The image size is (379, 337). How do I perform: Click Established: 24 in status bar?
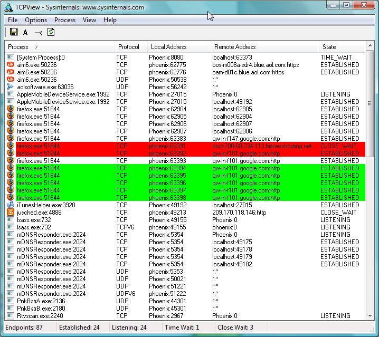pyautogui.click(x=79, y=328)
